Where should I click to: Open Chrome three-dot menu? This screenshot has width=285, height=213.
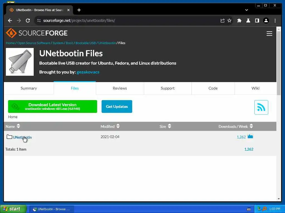tap(275, 21)
